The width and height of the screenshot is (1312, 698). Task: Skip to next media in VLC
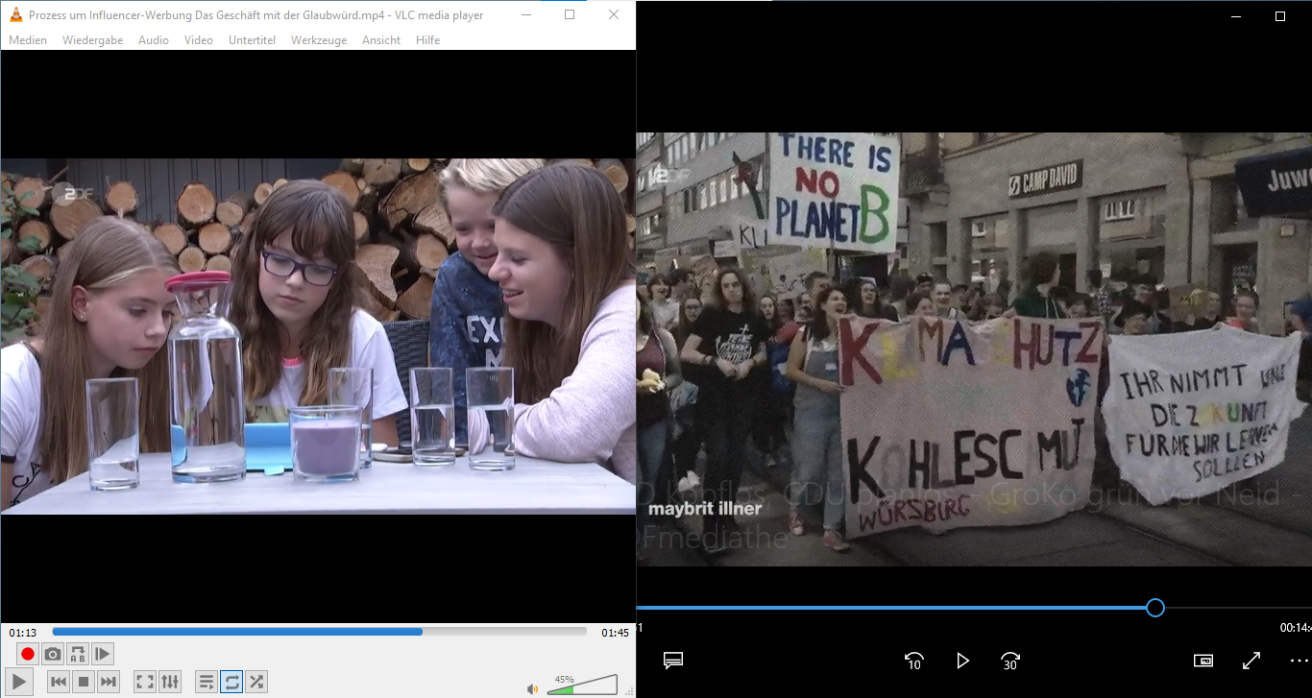pos(109,683)
